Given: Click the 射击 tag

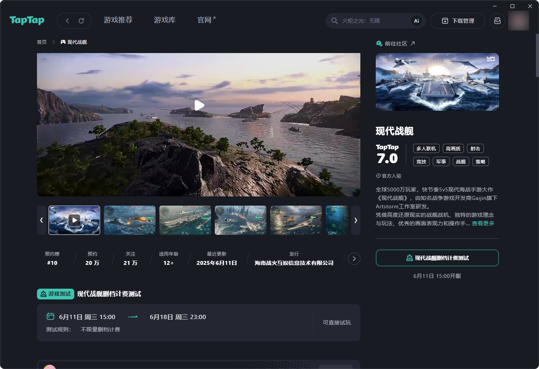Looking at the screenshot, I should [x=475, y=149].
